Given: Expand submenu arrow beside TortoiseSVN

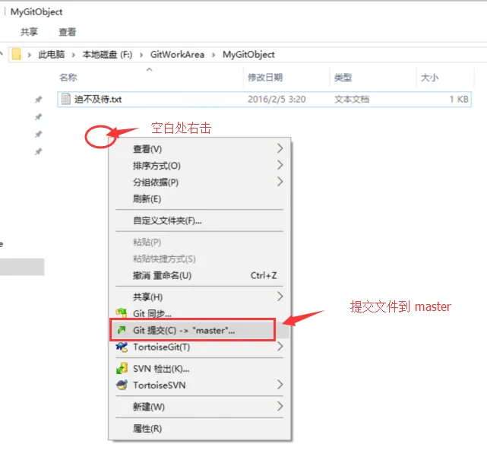Looking at the screenshot, I should click(280, 385).
